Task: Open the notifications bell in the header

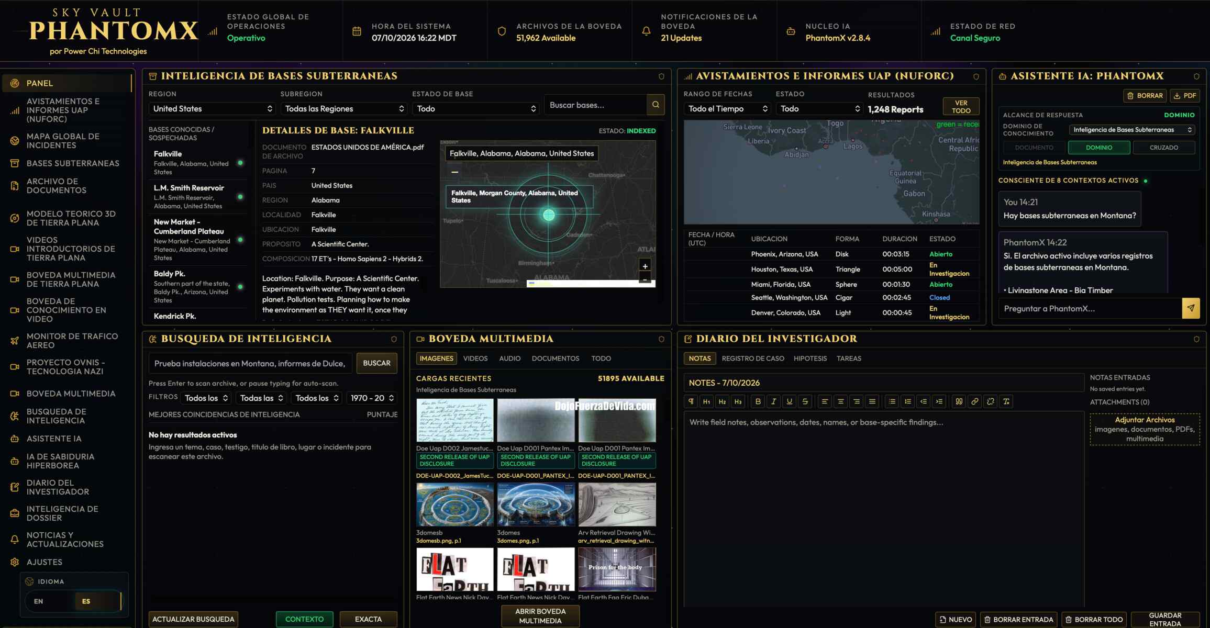Action: click(x=646, y=31)
